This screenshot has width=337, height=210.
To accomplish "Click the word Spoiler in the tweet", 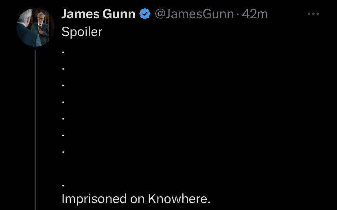I will click(x=82, y=32).
